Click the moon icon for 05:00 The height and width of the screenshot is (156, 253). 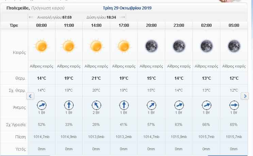(x=234, y=45)
